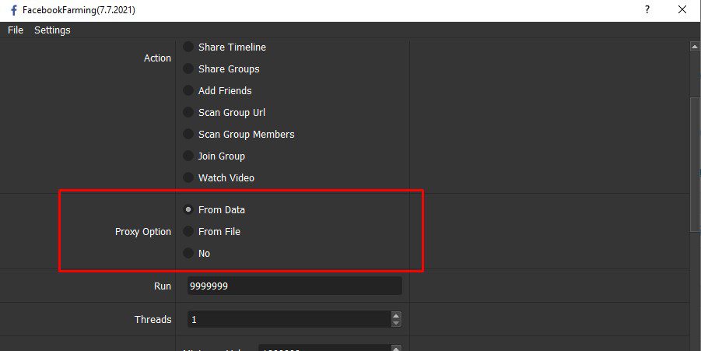Viewport: 701px width, 351px height.
Task: Click the vertical scrollbar thumb
Action: 695,166
